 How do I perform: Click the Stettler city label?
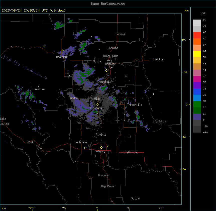(159, 59)
